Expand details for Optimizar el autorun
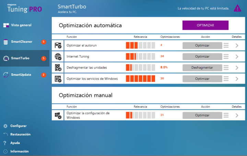Image resolution: width=247 pixels, height=156 pixels. click(237, 46)
